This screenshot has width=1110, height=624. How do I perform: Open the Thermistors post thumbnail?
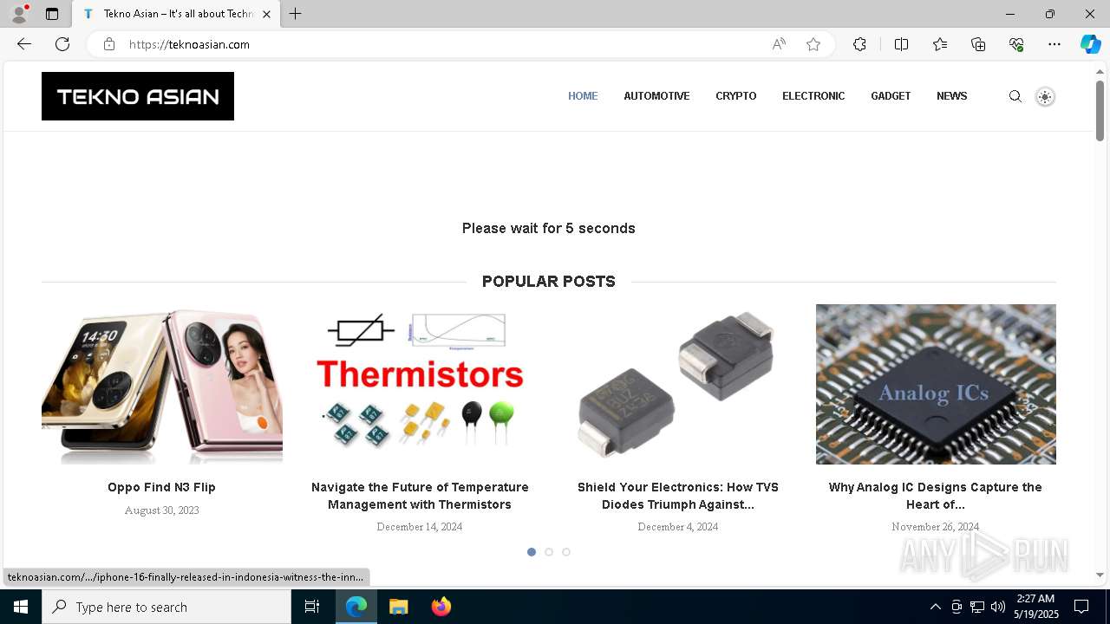click(x=420, y=384)
